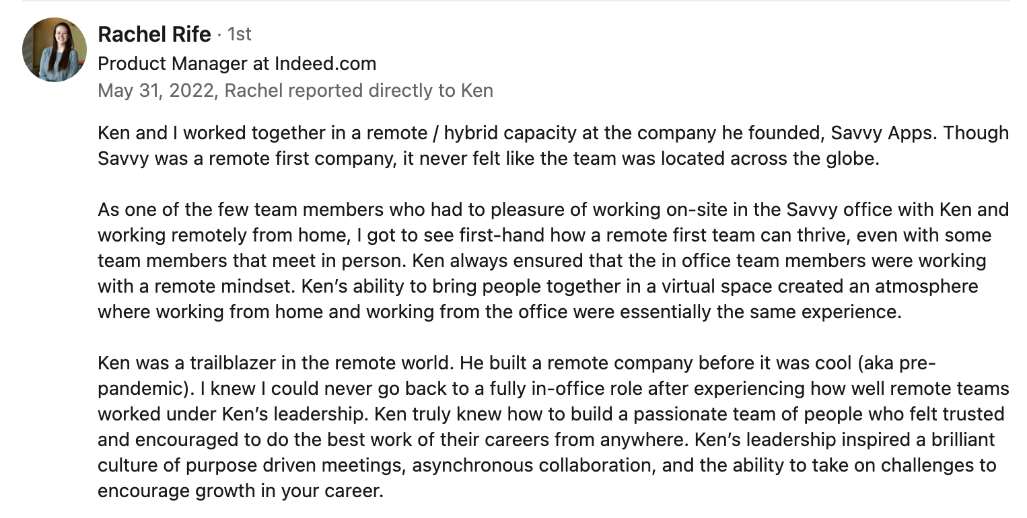Click 'encourage growth in your career' text
The width and height of the screenshot is (1027, 518).
click(240, 491)
